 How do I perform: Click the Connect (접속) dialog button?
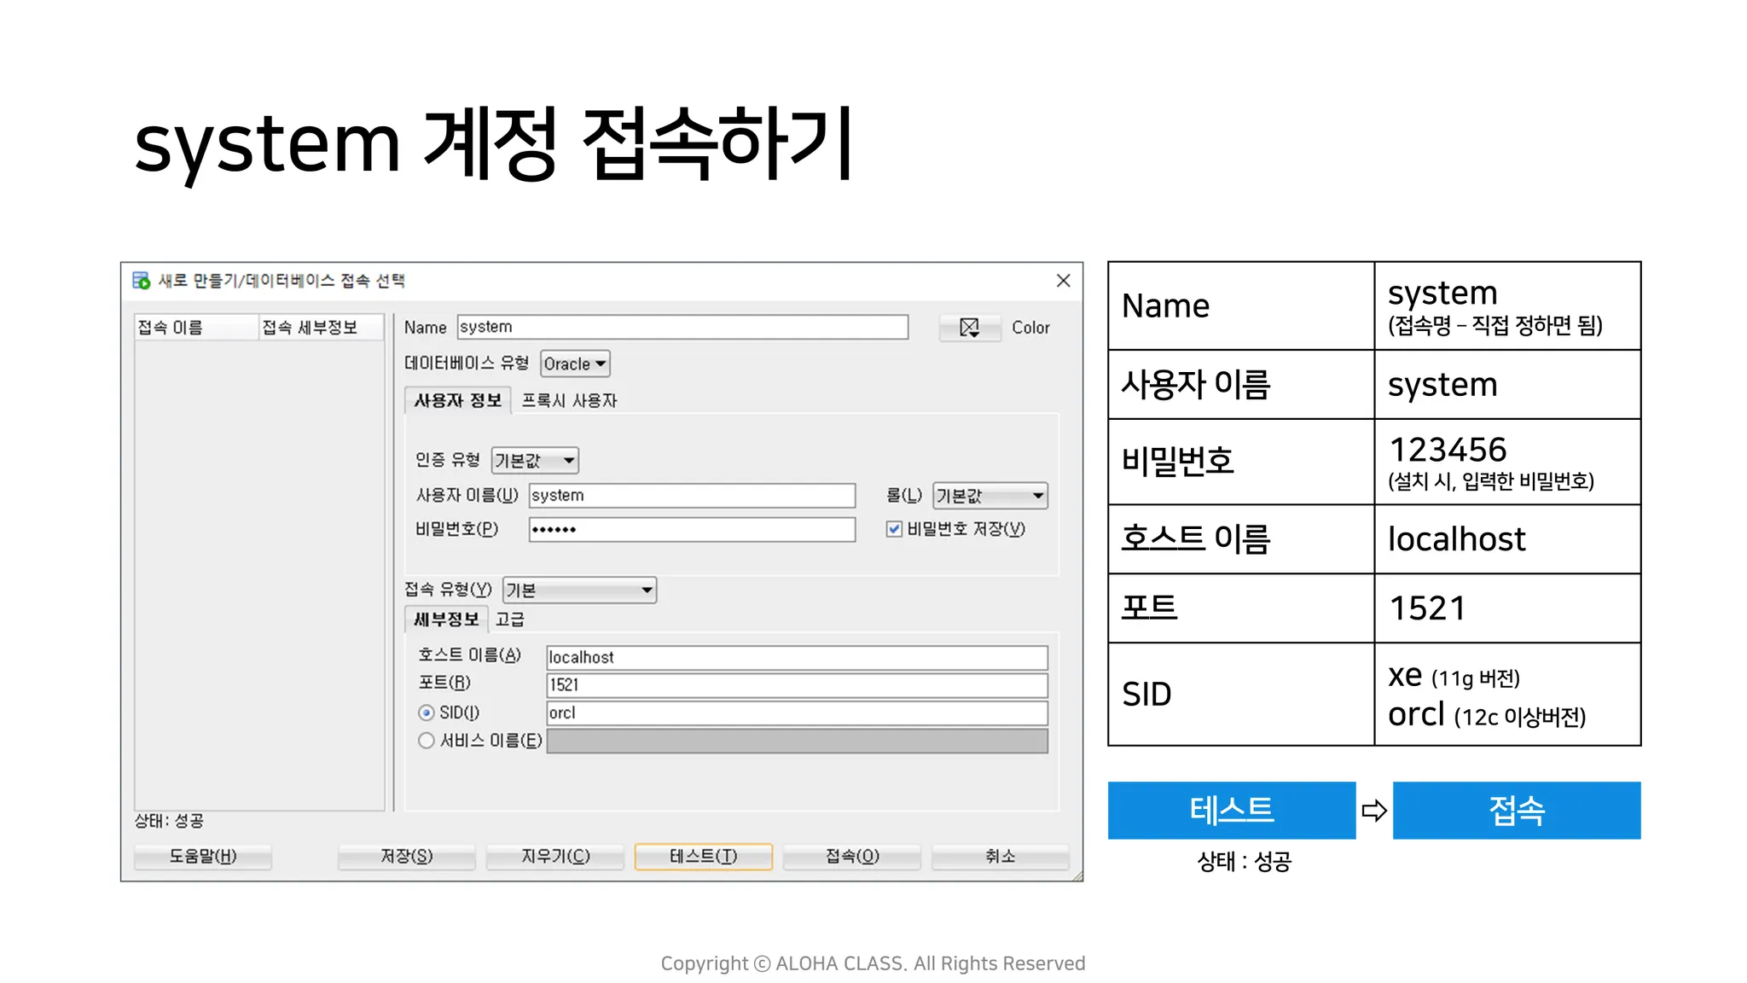coord(851,856)
